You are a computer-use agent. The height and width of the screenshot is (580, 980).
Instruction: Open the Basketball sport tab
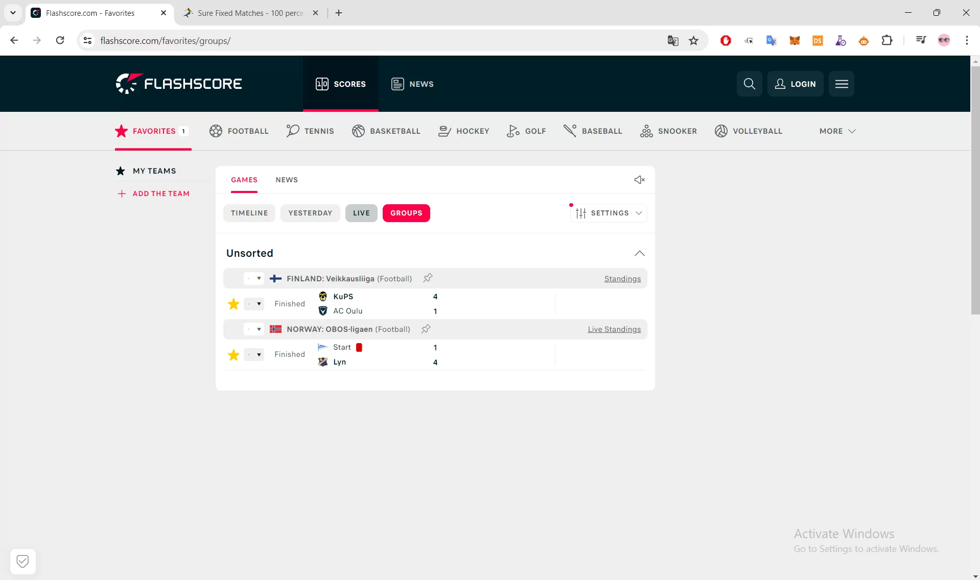coord(386,131)
